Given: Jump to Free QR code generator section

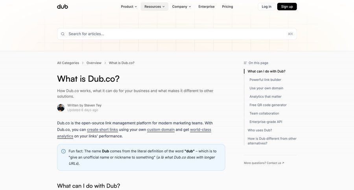Looking at the screenshot, I should point(268,105).
